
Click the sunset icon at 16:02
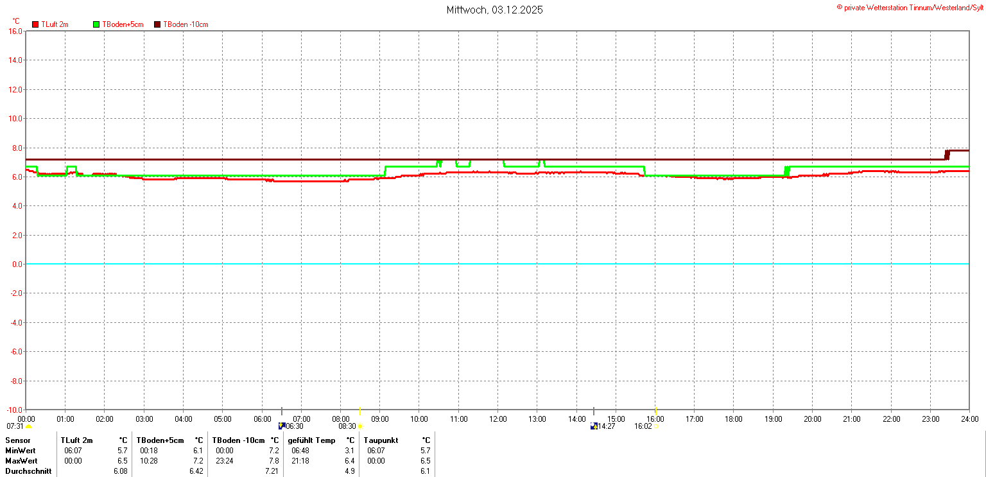click(x=656, y=426)
